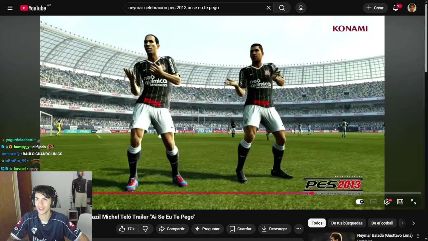The width and height of the screenshot is (428, 241).
Task: Click chat username xBroPro_99
Action: tap(16, 161)
